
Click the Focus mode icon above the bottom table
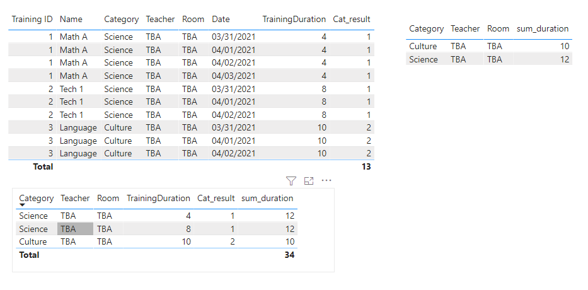pyautogui.click(x=309, y=181)
